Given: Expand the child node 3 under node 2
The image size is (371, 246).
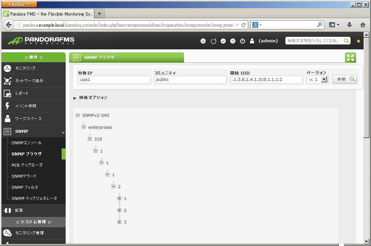Looking at the screenshot, I should 119,222.
